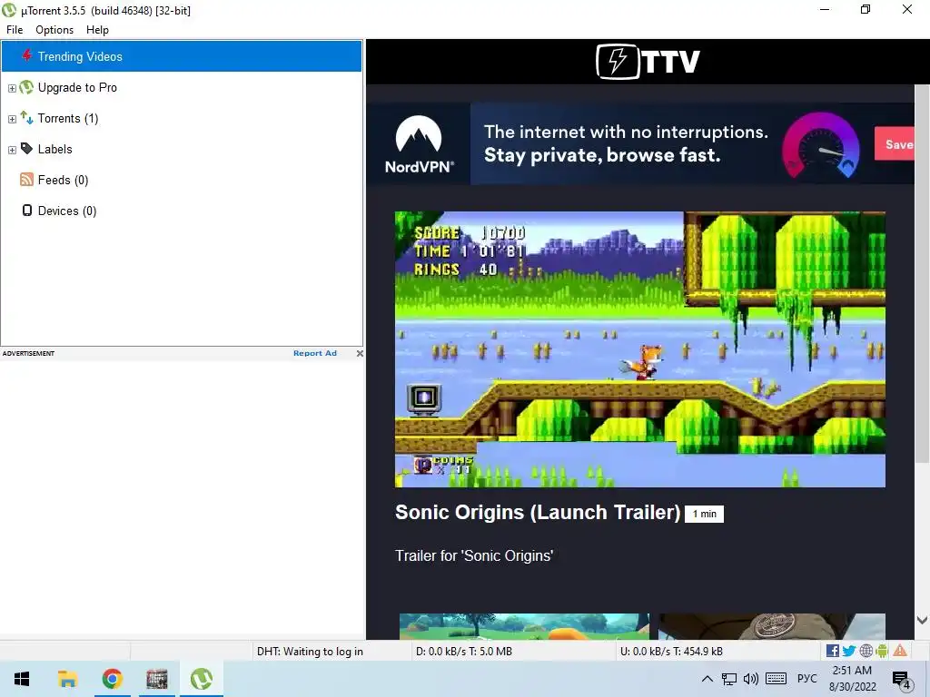Viewport: 930px width, 697px height.
Task: Open Google Chrome from taskbar
Action: point(112,679)
